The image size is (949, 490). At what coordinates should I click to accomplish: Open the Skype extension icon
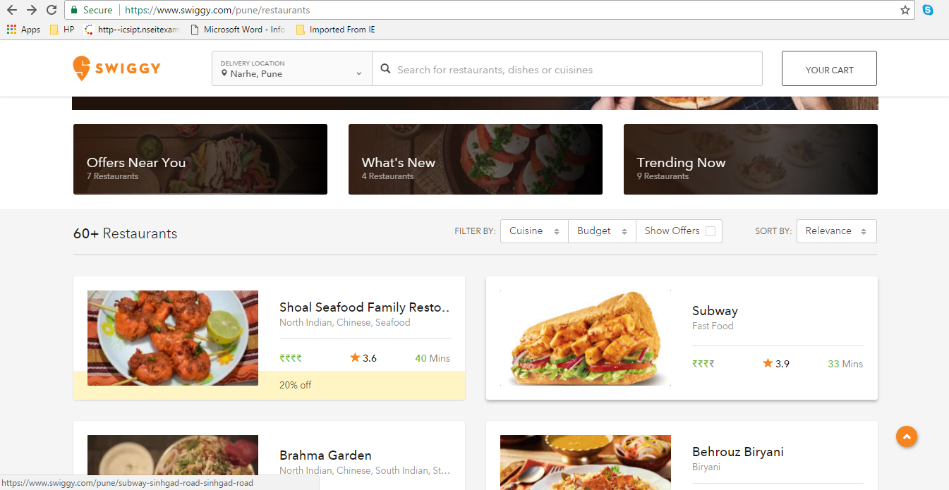928,10
